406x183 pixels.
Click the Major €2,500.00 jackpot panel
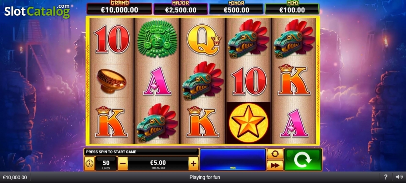pos(180,8)
